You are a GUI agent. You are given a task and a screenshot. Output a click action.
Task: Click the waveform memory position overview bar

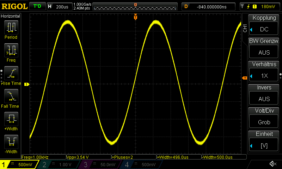click(136, 7)
